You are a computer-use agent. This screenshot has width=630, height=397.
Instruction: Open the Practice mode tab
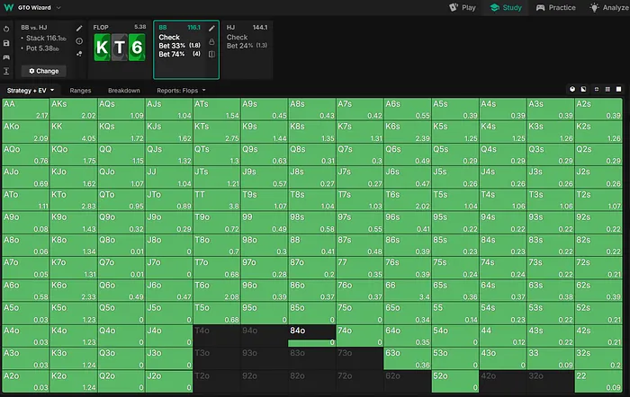click(x=555, y=7)
